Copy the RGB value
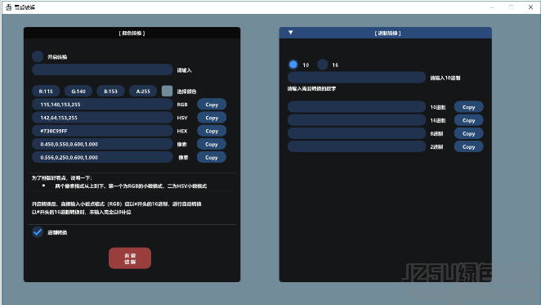Screen dimensions: 541x305 tap(212, 105)
